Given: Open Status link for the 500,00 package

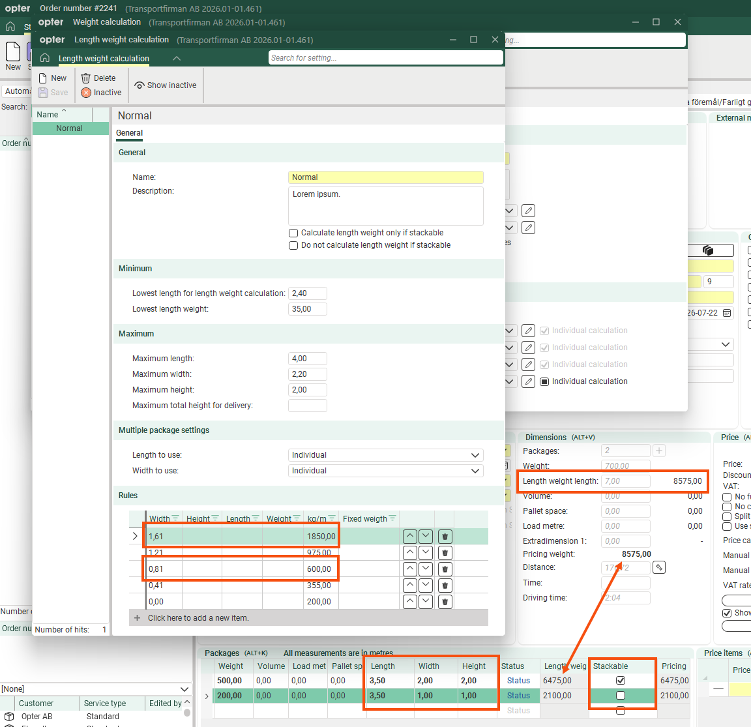Looking at the screenshot, I should point(518,681).
